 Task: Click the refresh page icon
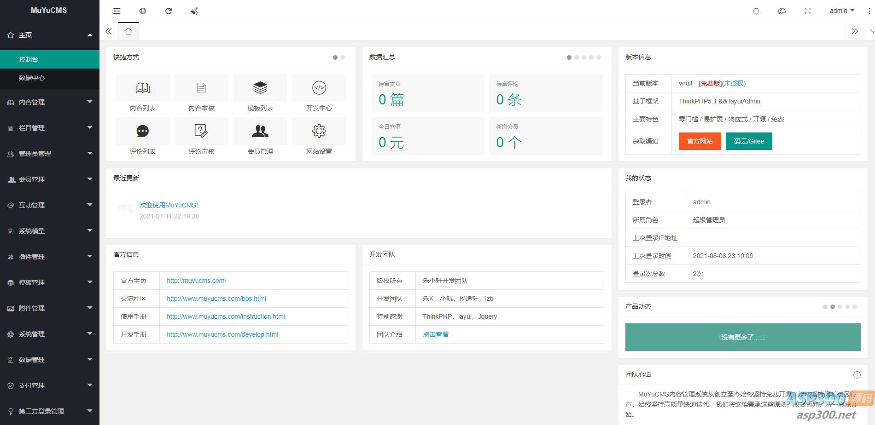pos(169,11)
